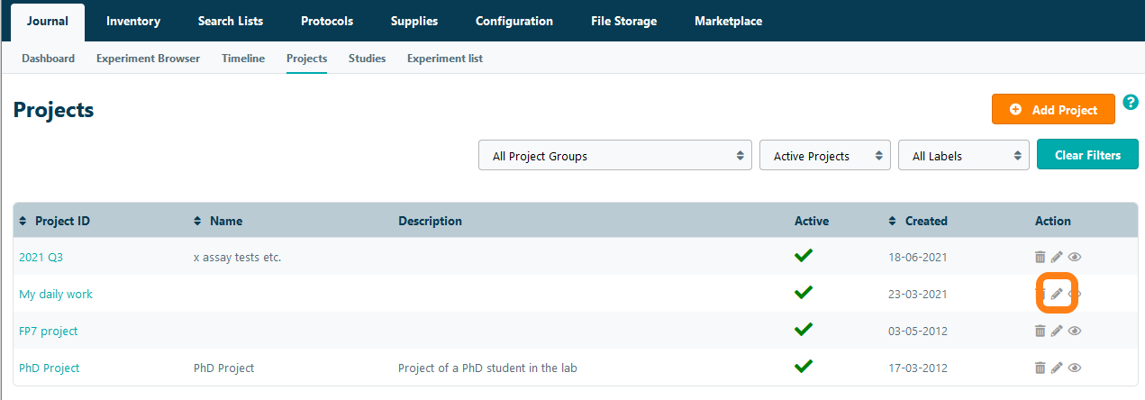Delete the 2021 Q3 project
Screen dimensions: 1145x400
[1040, 257]
